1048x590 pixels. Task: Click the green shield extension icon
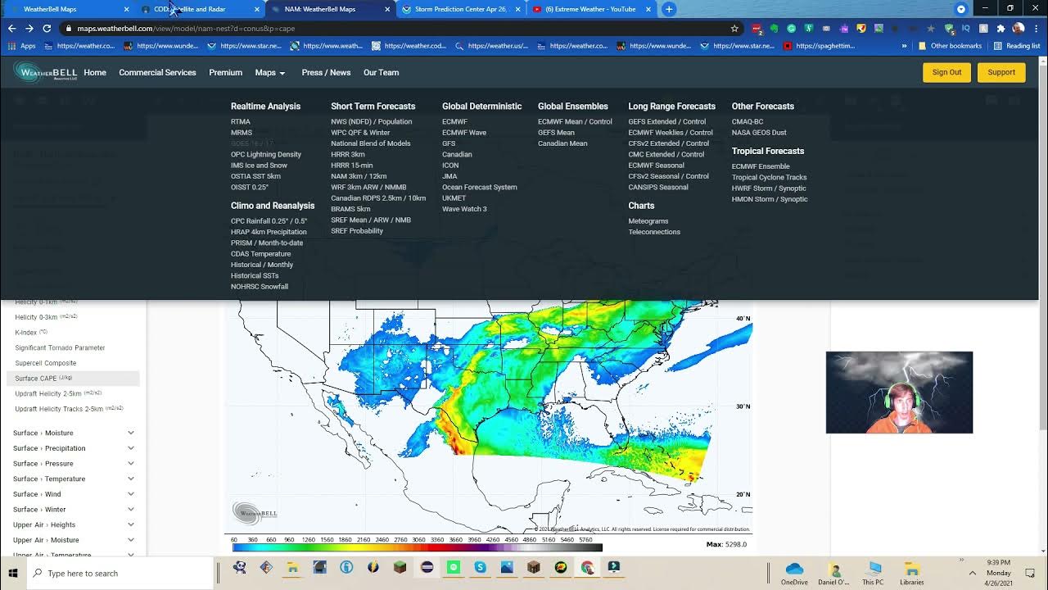click(x=948, y=28)
